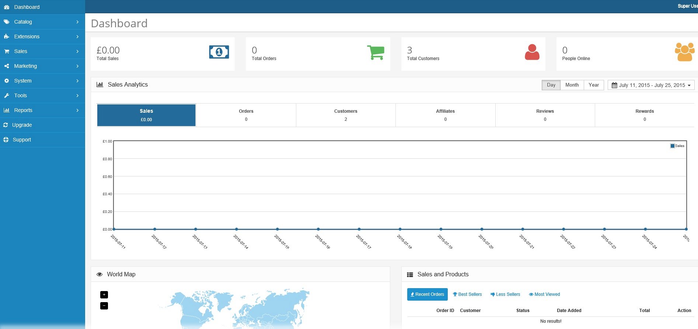
Task: Click the Support lifebuoy icon in sidebar
Action: click(6, 140)
